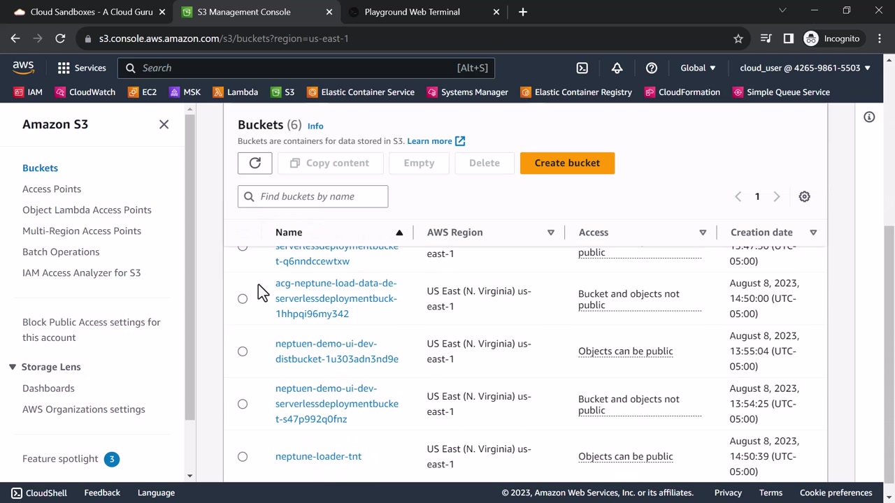This screenshot has height=503, width=895.
Task: Switch to the Playground Web Terminal tab
Action: [x=412, y=12]
